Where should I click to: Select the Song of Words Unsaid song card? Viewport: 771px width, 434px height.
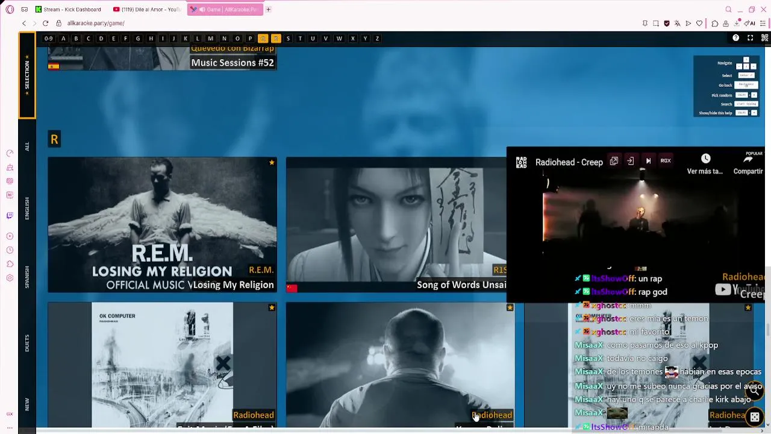(x=396, y=225)
